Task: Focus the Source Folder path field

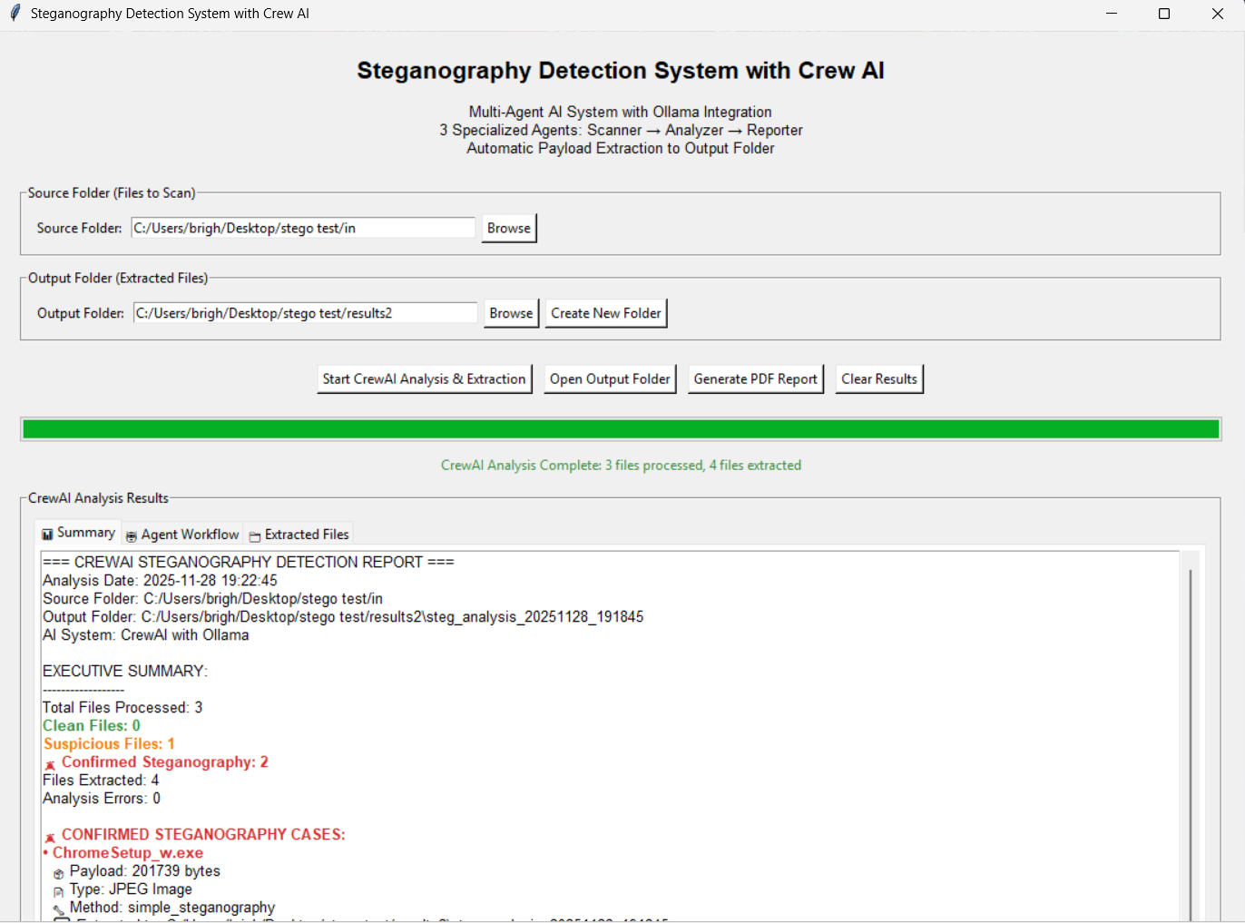Action: [x=303, y=229]
